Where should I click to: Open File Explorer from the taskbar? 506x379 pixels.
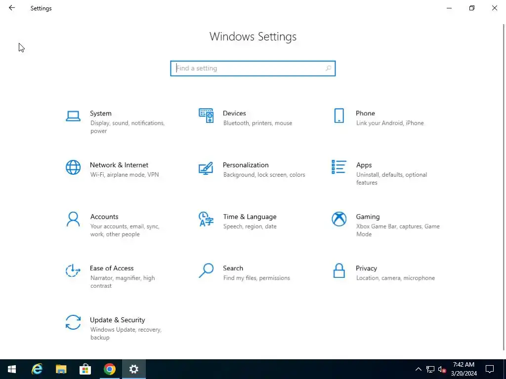pos(61,369)
